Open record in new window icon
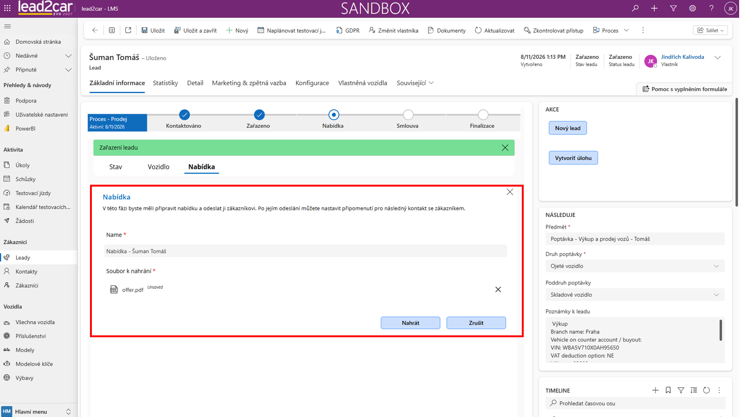This screenshot has width=741, height=417. pyautogui.click(x=128, y=30)
